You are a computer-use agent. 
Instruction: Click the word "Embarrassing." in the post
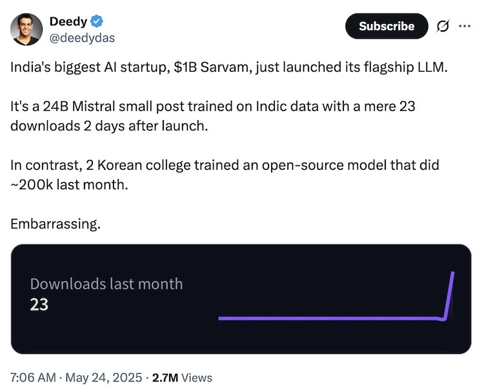[x=55, y=224]
